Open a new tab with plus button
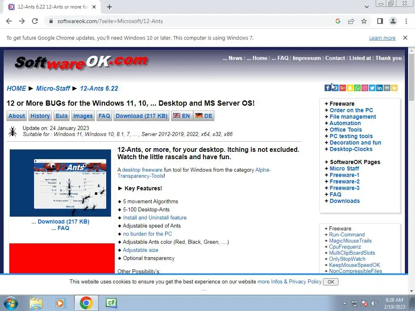The width and height of the screenshot is (415, 311). (109, 7)
